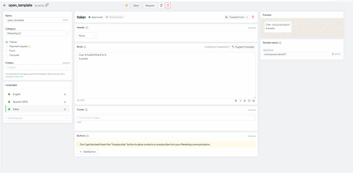This screenshot has width=353, height=173.
Task: Apply italic formatting in the body toolbar
Action: click(x=240, y=101)
